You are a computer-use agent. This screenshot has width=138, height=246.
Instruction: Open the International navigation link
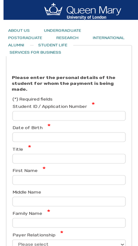109,38
